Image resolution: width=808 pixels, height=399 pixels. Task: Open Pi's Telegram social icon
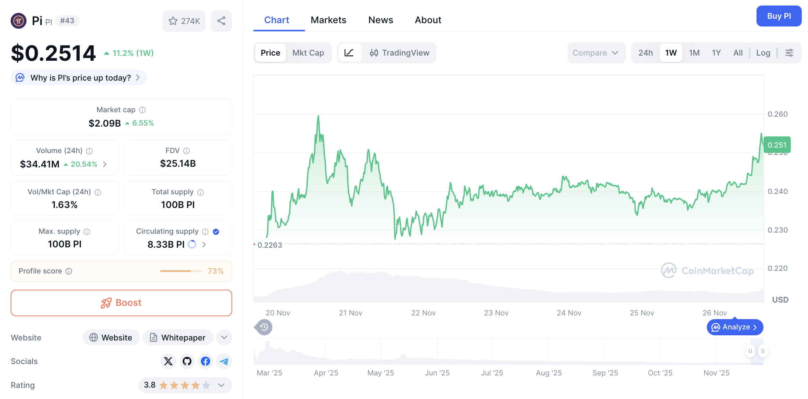coord(224,361)
